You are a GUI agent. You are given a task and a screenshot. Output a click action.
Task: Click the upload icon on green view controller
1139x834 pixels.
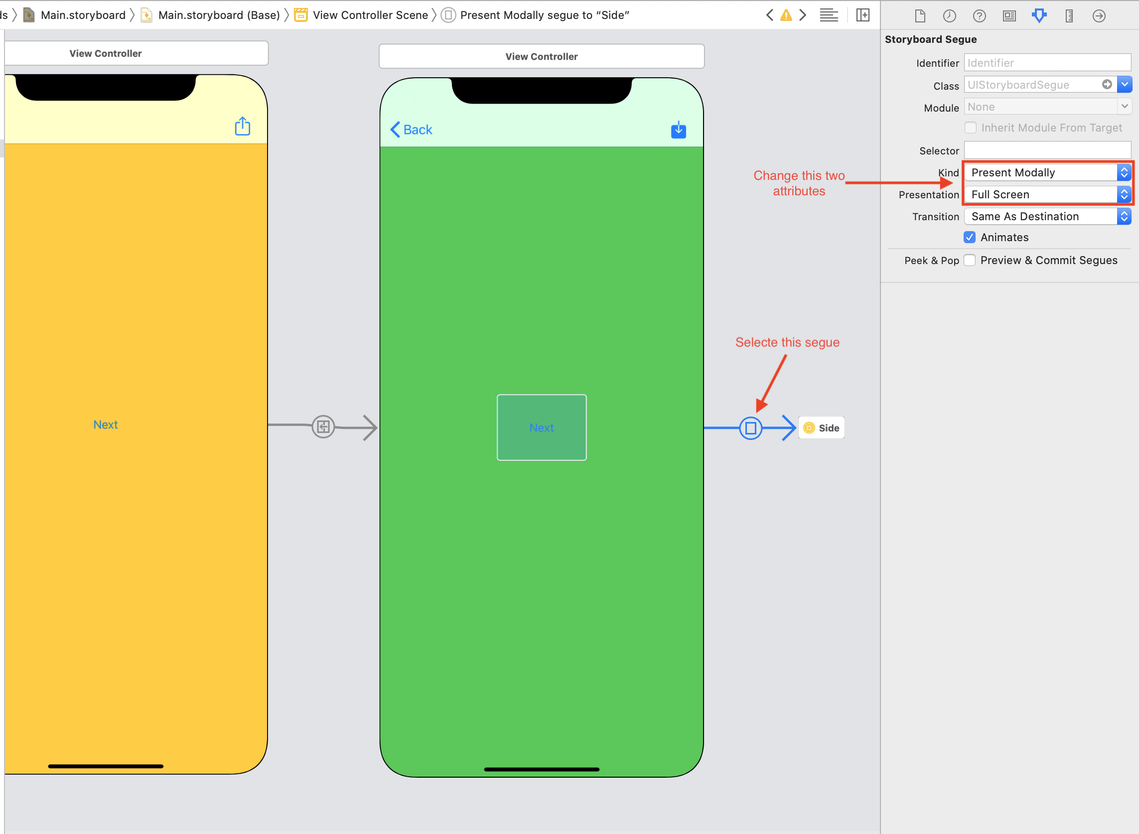click(x=679, y=130)
